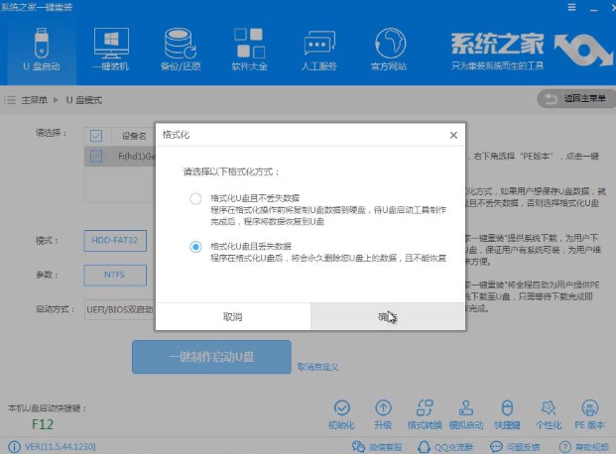Open the 格式转换 format conversion tool
The image size is (616, 454).
424,414
